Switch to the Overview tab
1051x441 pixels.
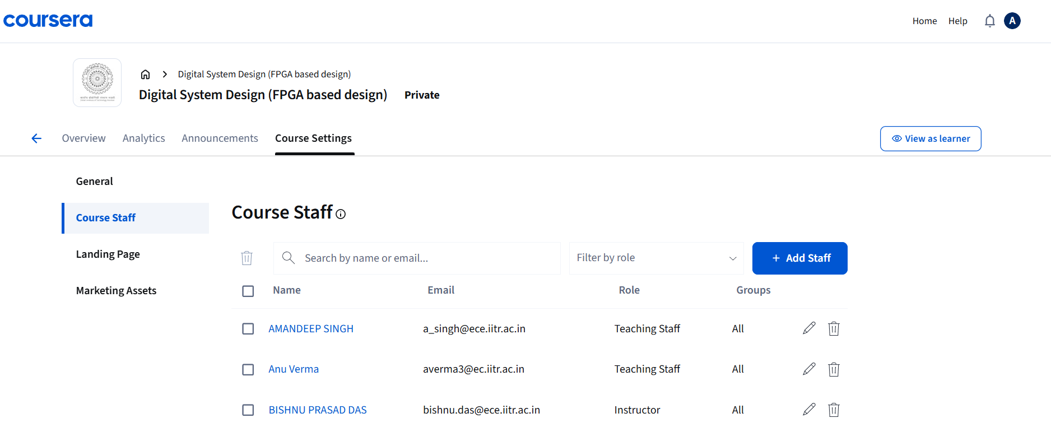[83, 138]
